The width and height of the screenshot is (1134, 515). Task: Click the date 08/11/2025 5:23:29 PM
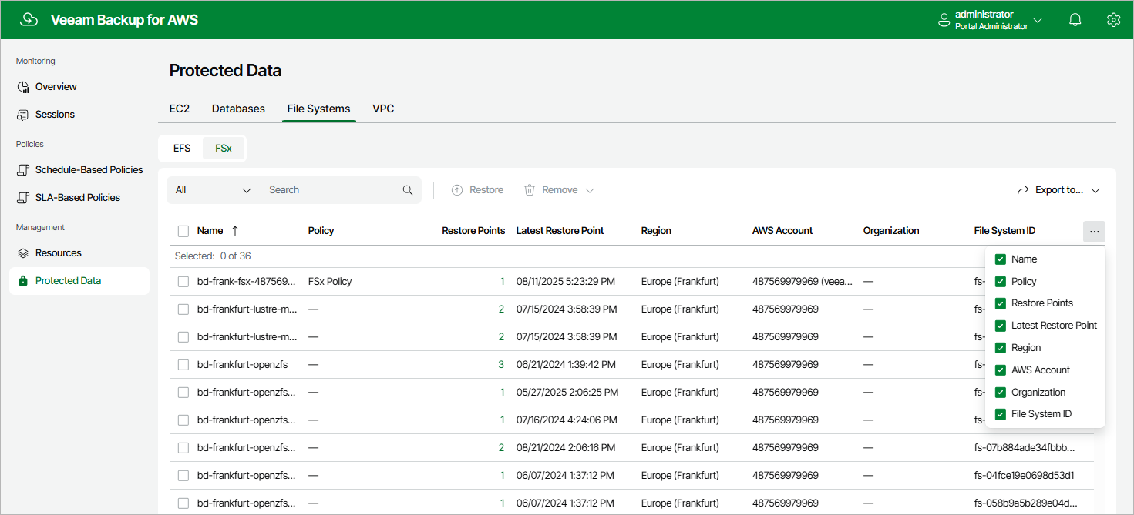(566, 282)
